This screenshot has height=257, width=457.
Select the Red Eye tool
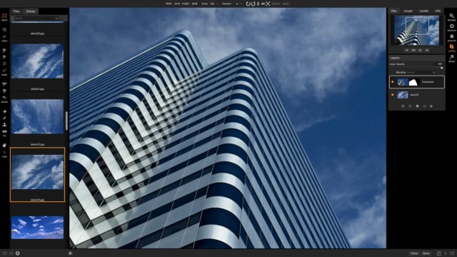(4, 131)
